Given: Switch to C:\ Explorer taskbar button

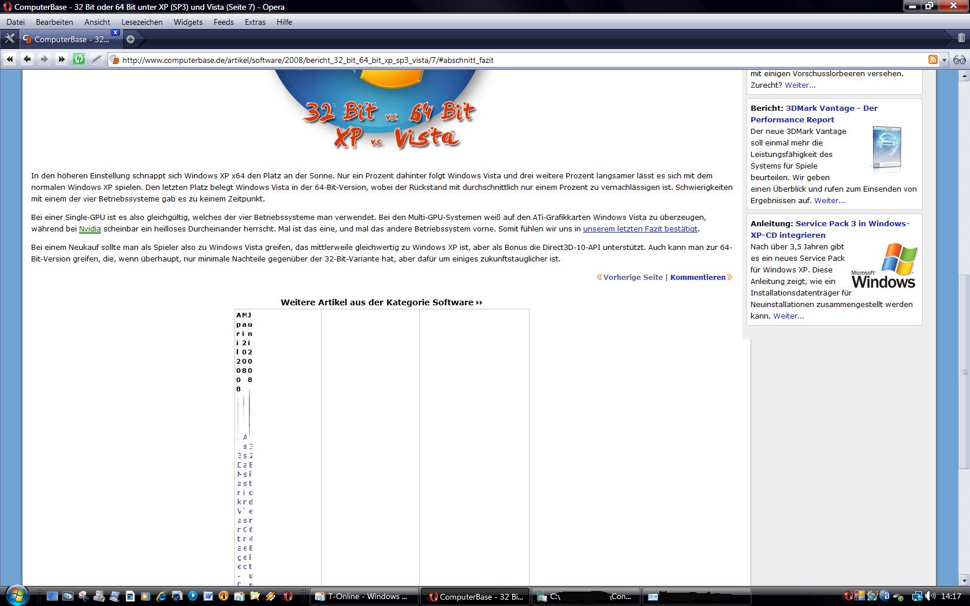Looking at the screenshot, I should coord(586,597).
